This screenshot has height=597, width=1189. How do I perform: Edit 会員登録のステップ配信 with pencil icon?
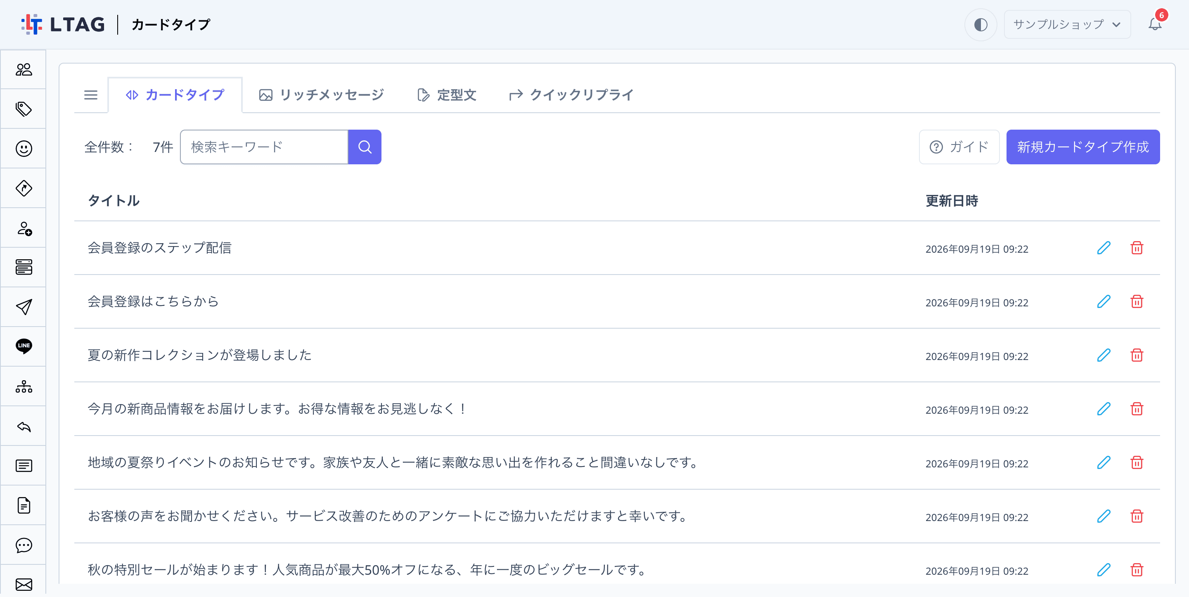[x=1104, y=248]
